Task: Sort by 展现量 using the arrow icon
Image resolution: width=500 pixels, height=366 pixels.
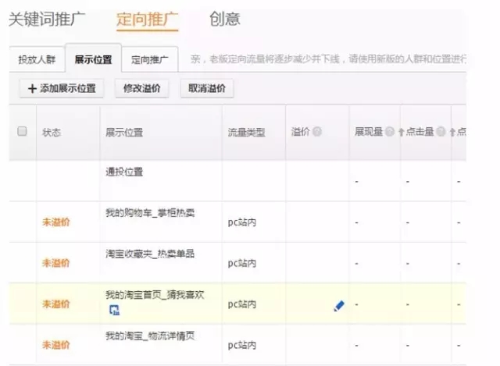Action: click(x=401, y=132)
